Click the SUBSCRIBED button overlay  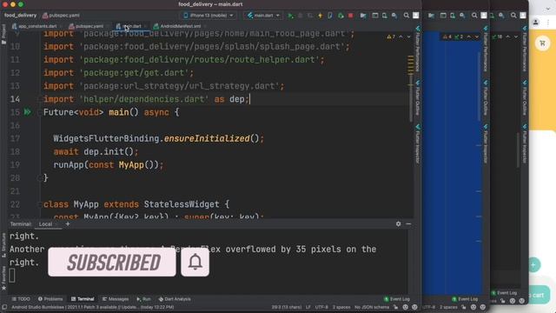pos(112,263)
